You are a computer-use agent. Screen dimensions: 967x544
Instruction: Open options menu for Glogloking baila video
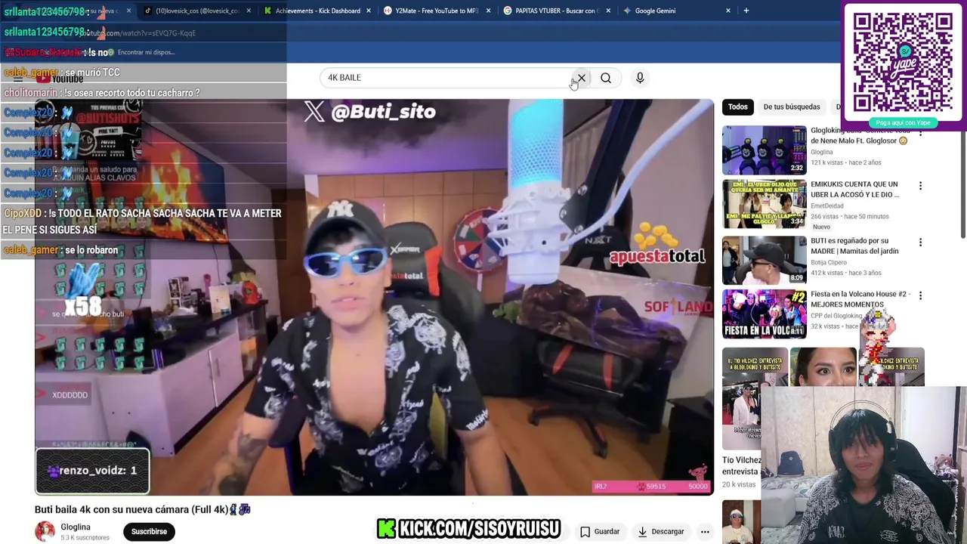(920, 132)
